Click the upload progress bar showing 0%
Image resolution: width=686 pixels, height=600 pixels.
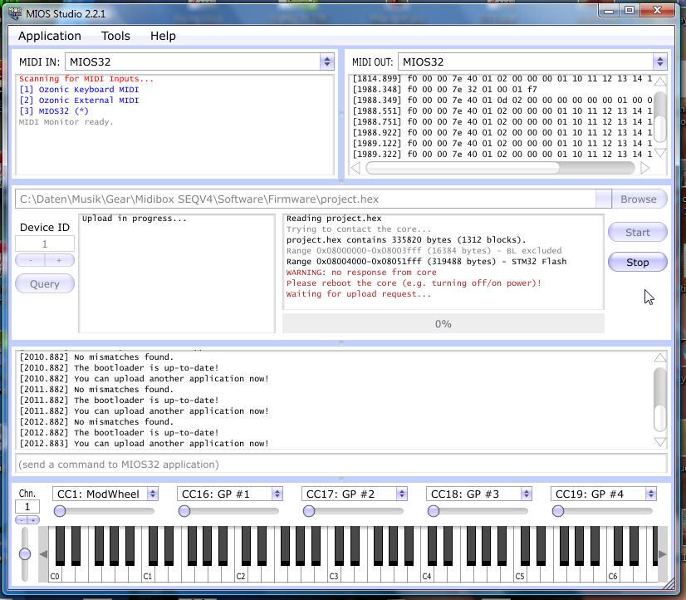[443, 324]
